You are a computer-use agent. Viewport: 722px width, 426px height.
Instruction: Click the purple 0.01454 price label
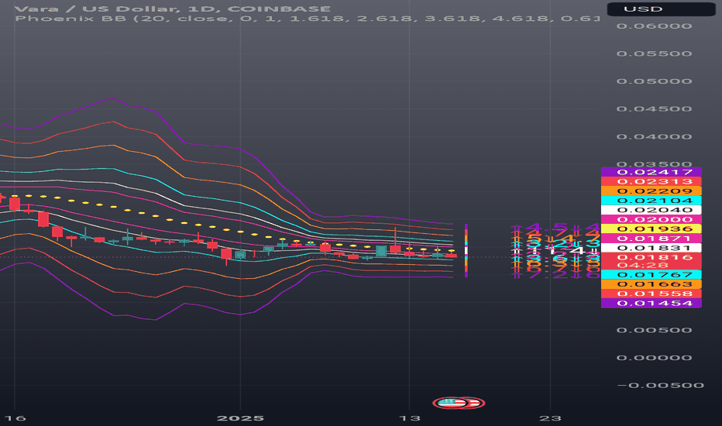[x=651, y=303]
